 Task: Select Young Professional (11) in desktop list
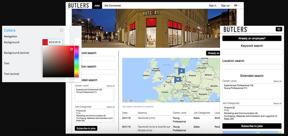click(86, 92)
